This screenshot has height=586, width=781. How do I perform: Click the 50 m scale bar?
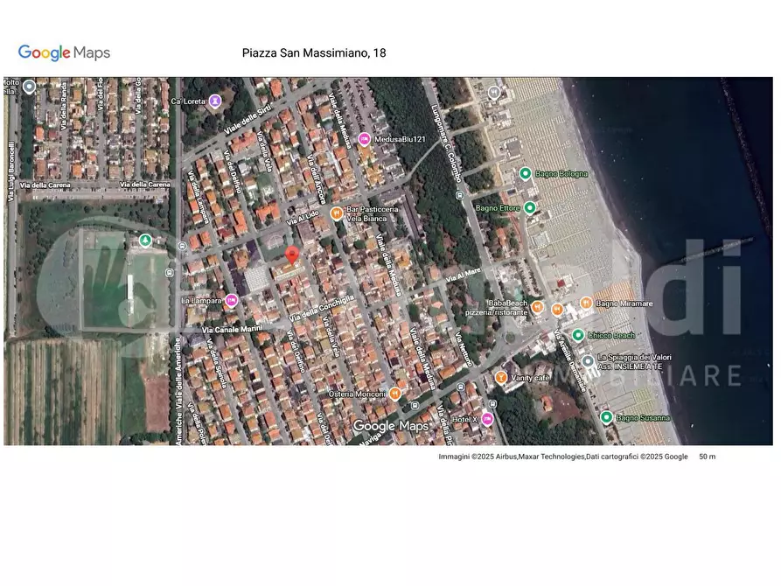[707, 456]
